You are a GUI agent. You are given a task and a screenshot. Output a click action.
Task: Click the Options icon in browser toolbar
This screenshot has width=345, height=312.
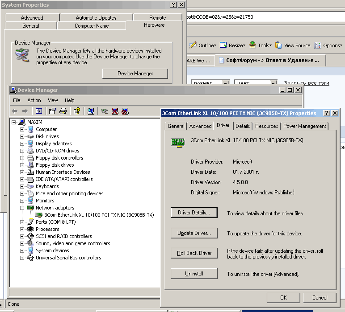[x=317, y=45]
